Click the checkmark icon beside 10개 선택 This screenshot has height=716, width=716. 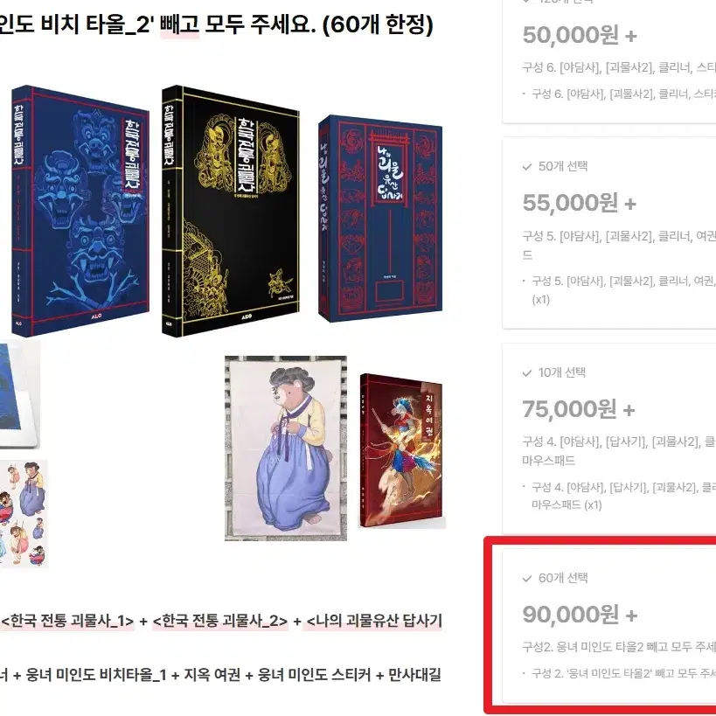527,373
